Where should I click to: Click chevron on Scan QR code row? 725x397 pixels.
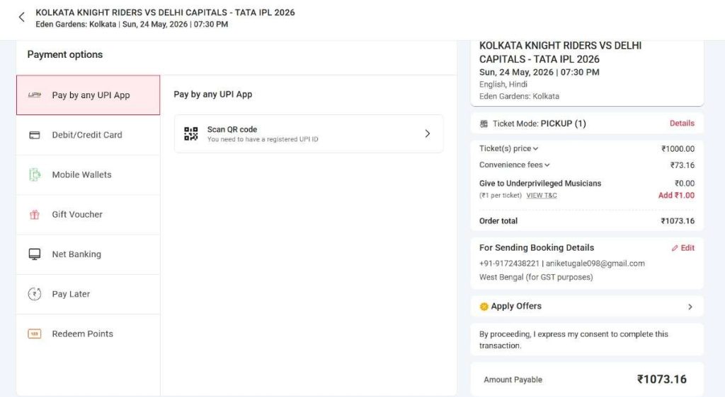click(427, 134)
